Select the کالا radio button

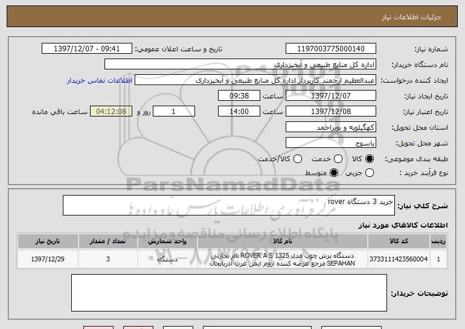tap(370, 159)
